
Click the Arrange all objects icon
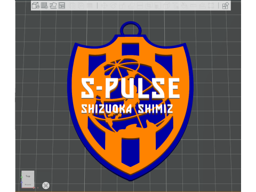click(62, 5)
